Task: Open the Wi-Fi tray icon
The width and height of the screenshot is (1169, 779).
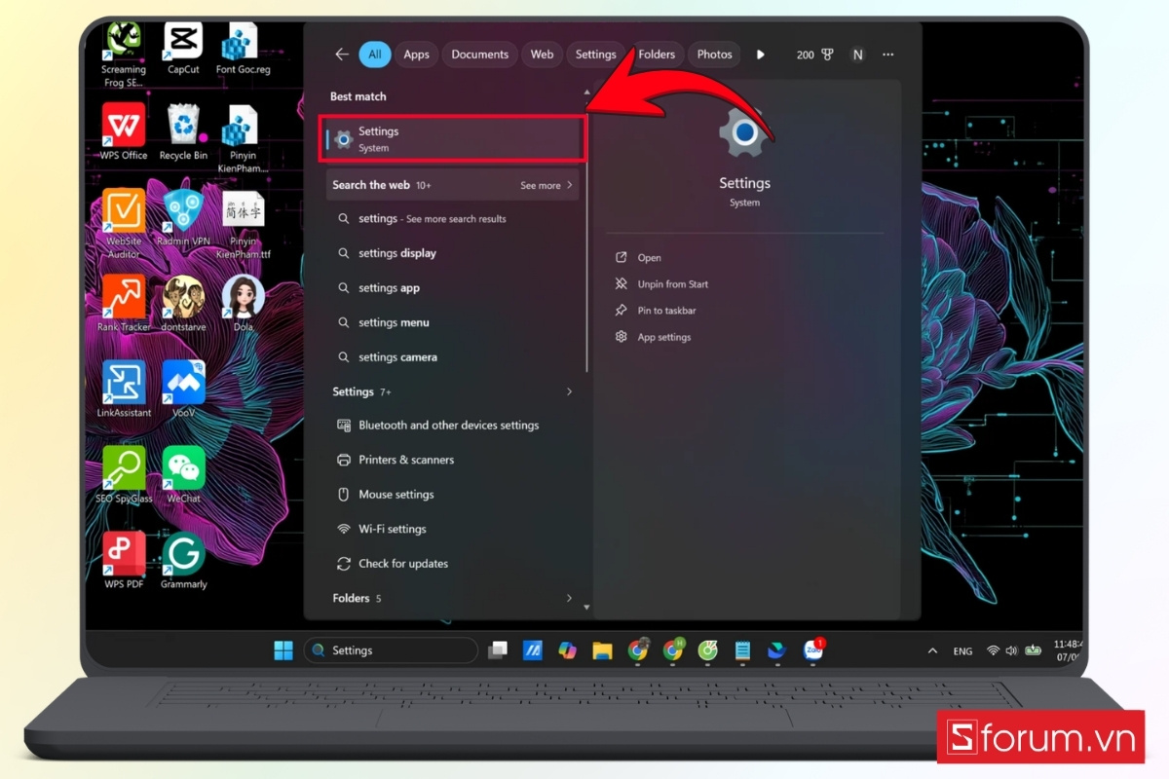Action: click(x=993, y=650)
